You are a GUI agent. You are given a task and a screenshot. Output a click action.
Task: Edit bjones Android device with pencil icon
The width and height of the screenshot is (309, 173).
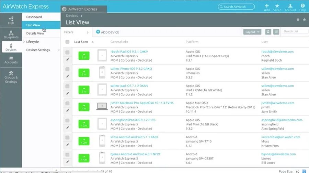[67, 162]
